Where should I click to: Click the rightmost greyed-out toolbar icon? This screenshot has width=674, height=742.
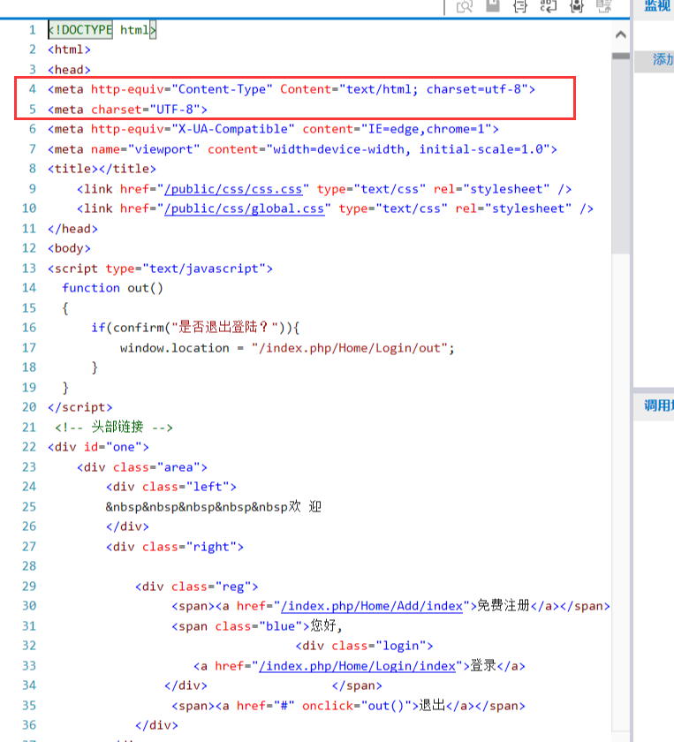coord(604,6)
